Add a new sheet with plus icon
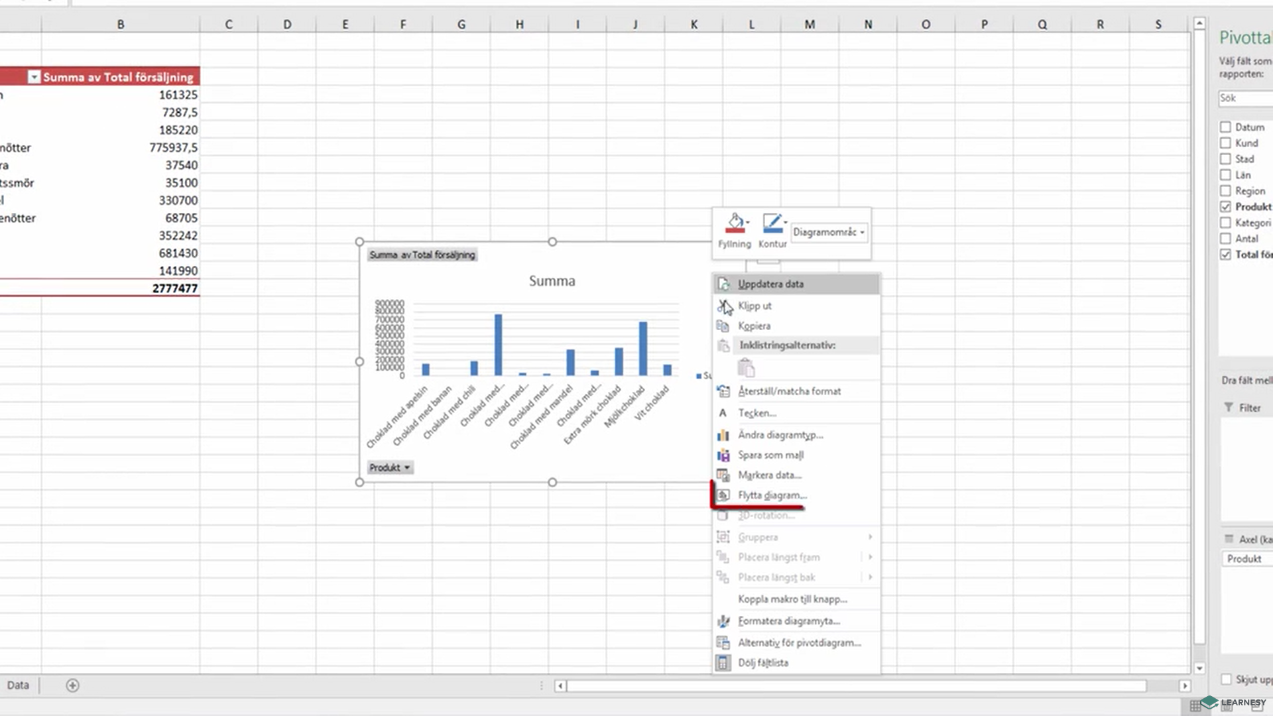Image resolution: width=1273 pixels, height=716 pixels. tap(72, 686)
